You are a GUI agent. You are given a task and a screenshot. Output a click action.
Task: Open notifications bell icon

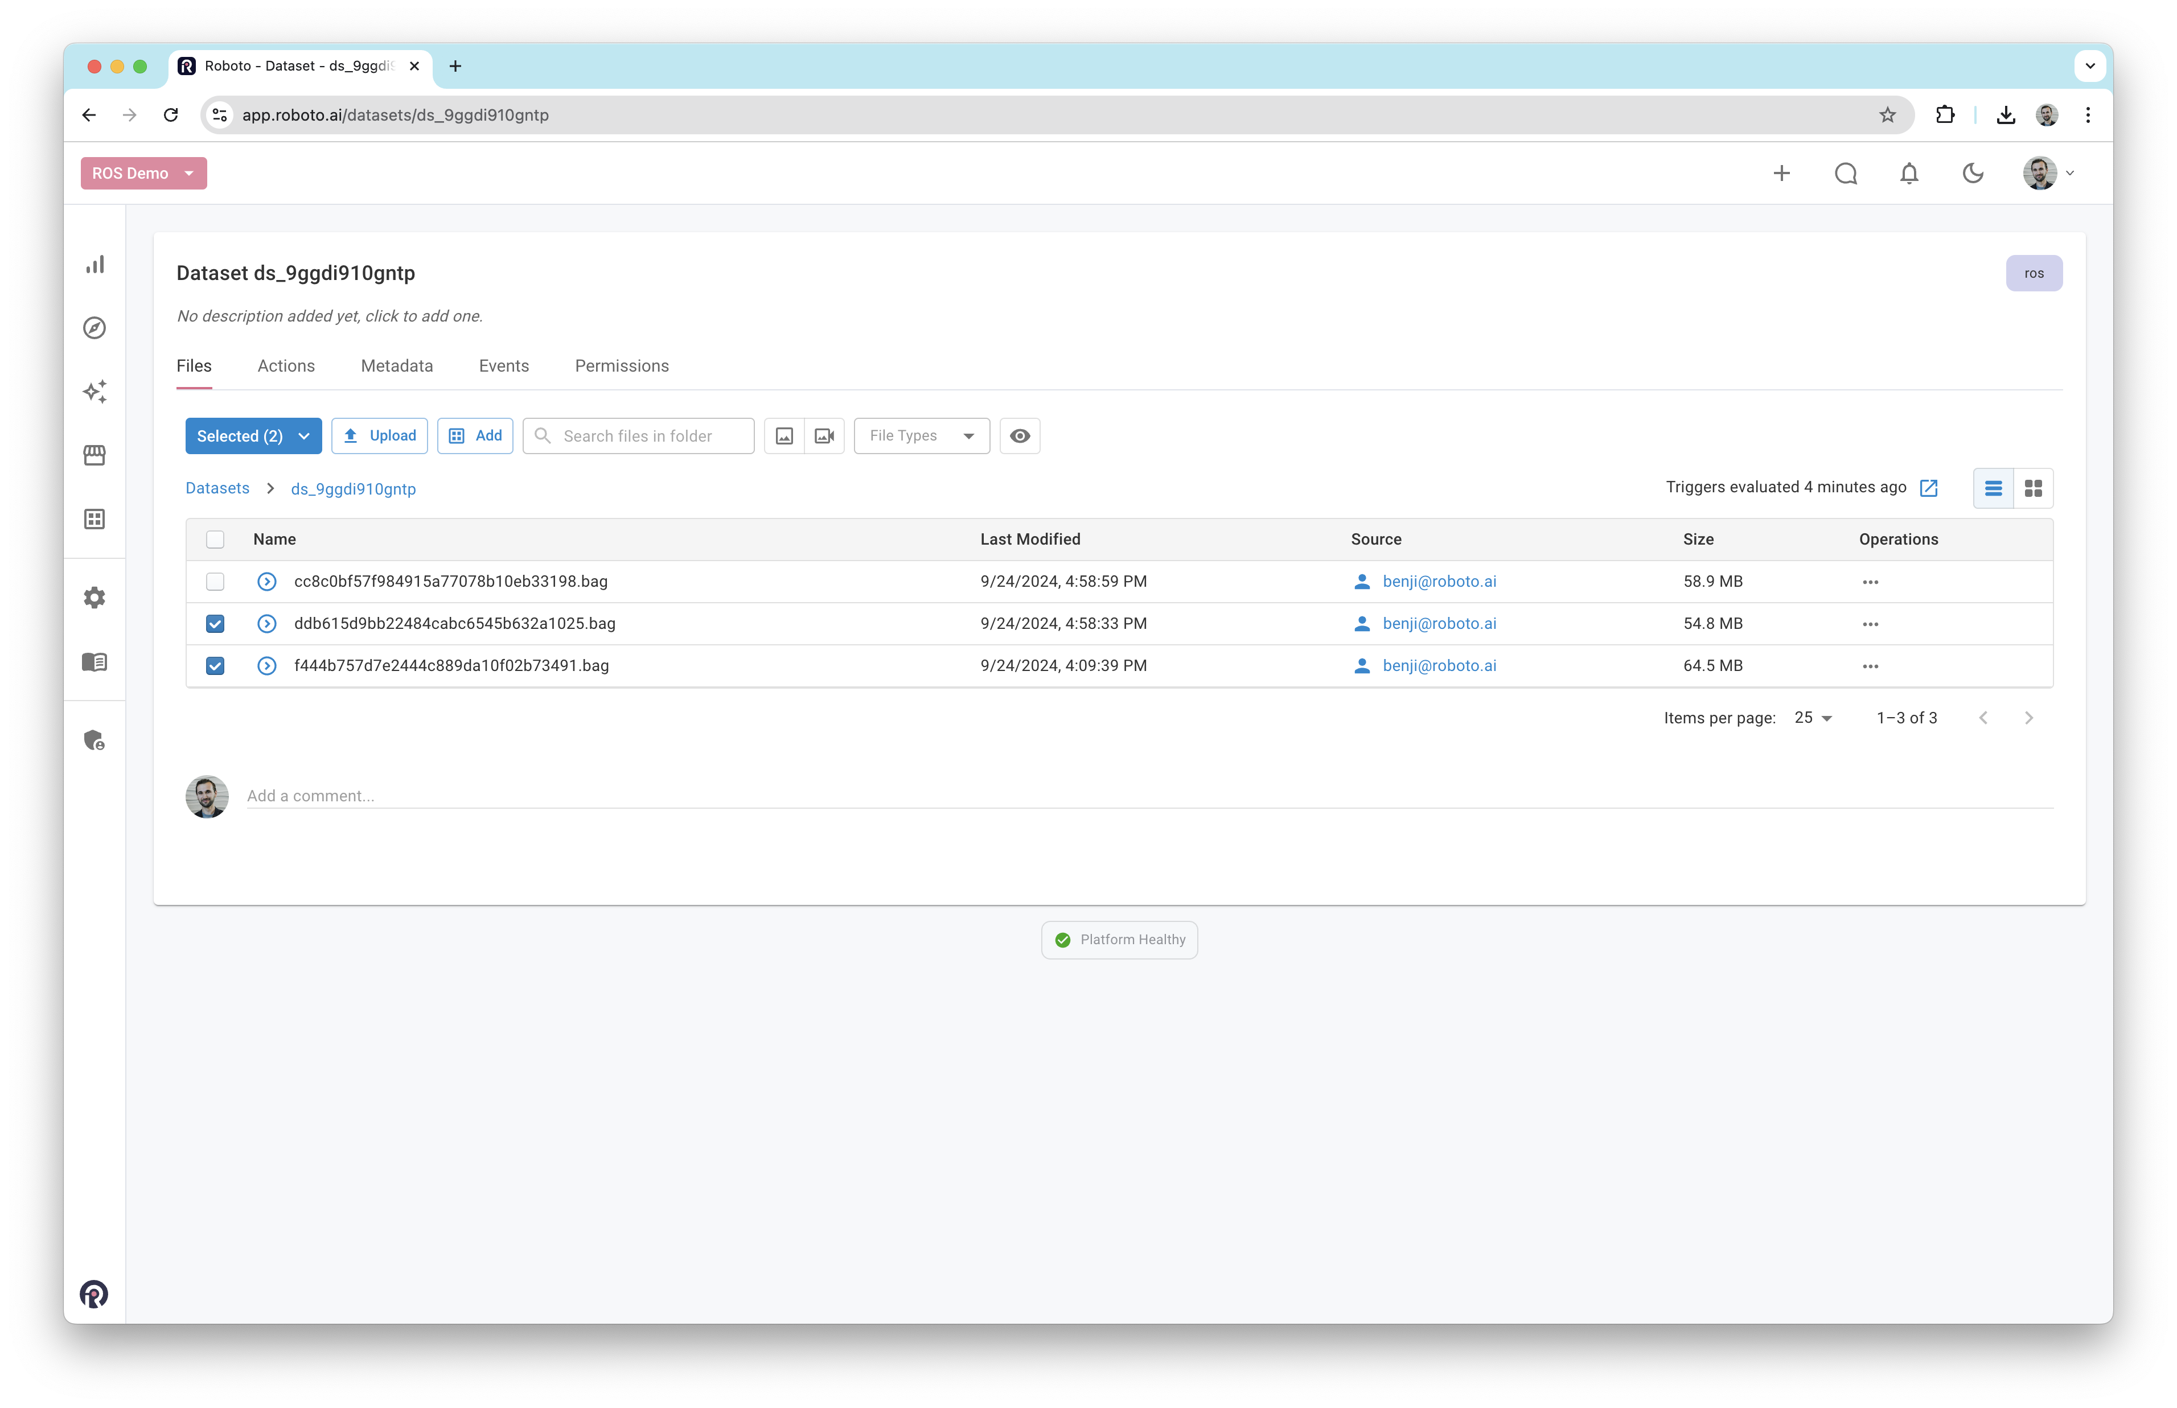point(1909,174)
